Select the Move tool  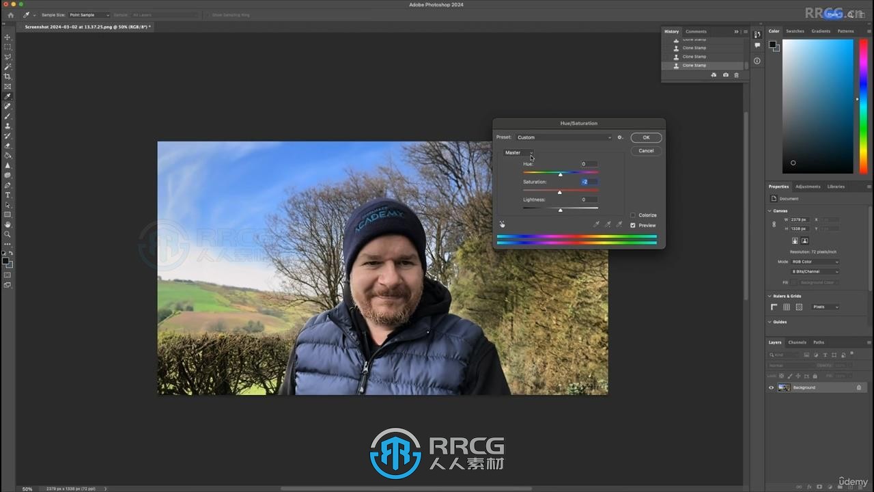pyautogui.click(x=8, y=37)
